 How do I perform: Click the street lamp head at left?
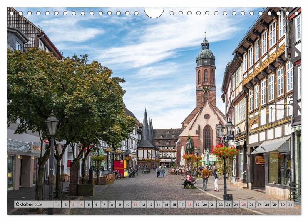pos(52,124)
